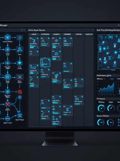This screenshot has height=161, width=120.
Task: Click wrench icon on bottom In Progress card
Action: pos(43,114)
